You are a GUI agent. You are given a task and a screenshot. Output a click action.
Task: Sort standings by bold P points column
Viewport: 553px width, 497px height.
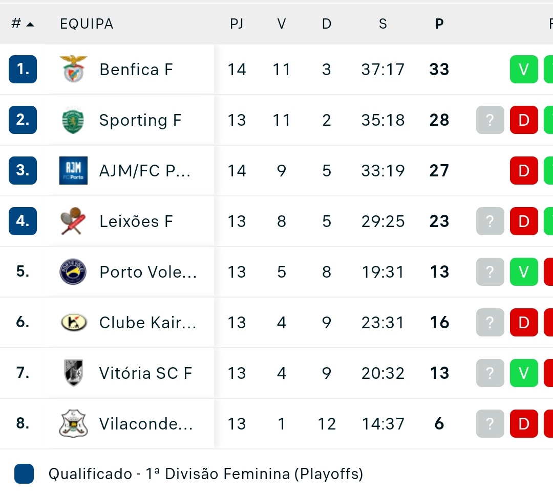pyautogui.click(x=439, y=24)
